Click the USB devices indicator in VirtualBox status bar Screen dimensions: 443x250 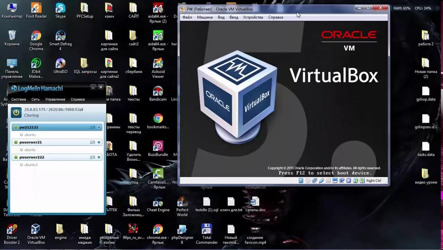point(321,181)
